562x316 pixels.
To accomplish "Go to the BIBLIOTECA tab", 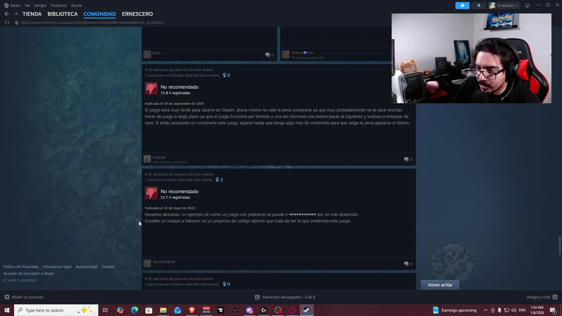I will click(62, 14).
